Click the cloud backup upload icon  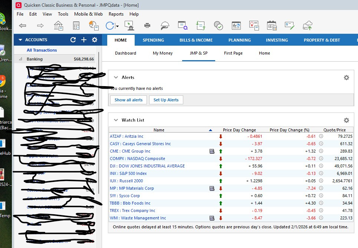coord(308,25)
